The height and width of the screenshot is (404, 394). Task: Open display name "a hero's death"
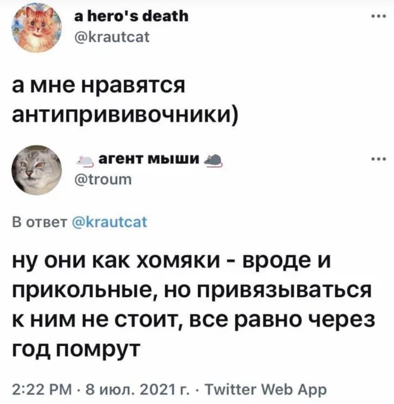point(132,16)
